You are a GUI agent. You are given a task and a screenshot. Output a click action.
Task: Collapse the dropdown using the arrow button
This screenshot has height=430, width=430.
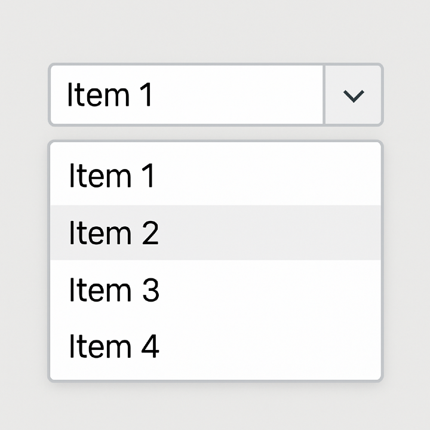click(x=354, y=96)
